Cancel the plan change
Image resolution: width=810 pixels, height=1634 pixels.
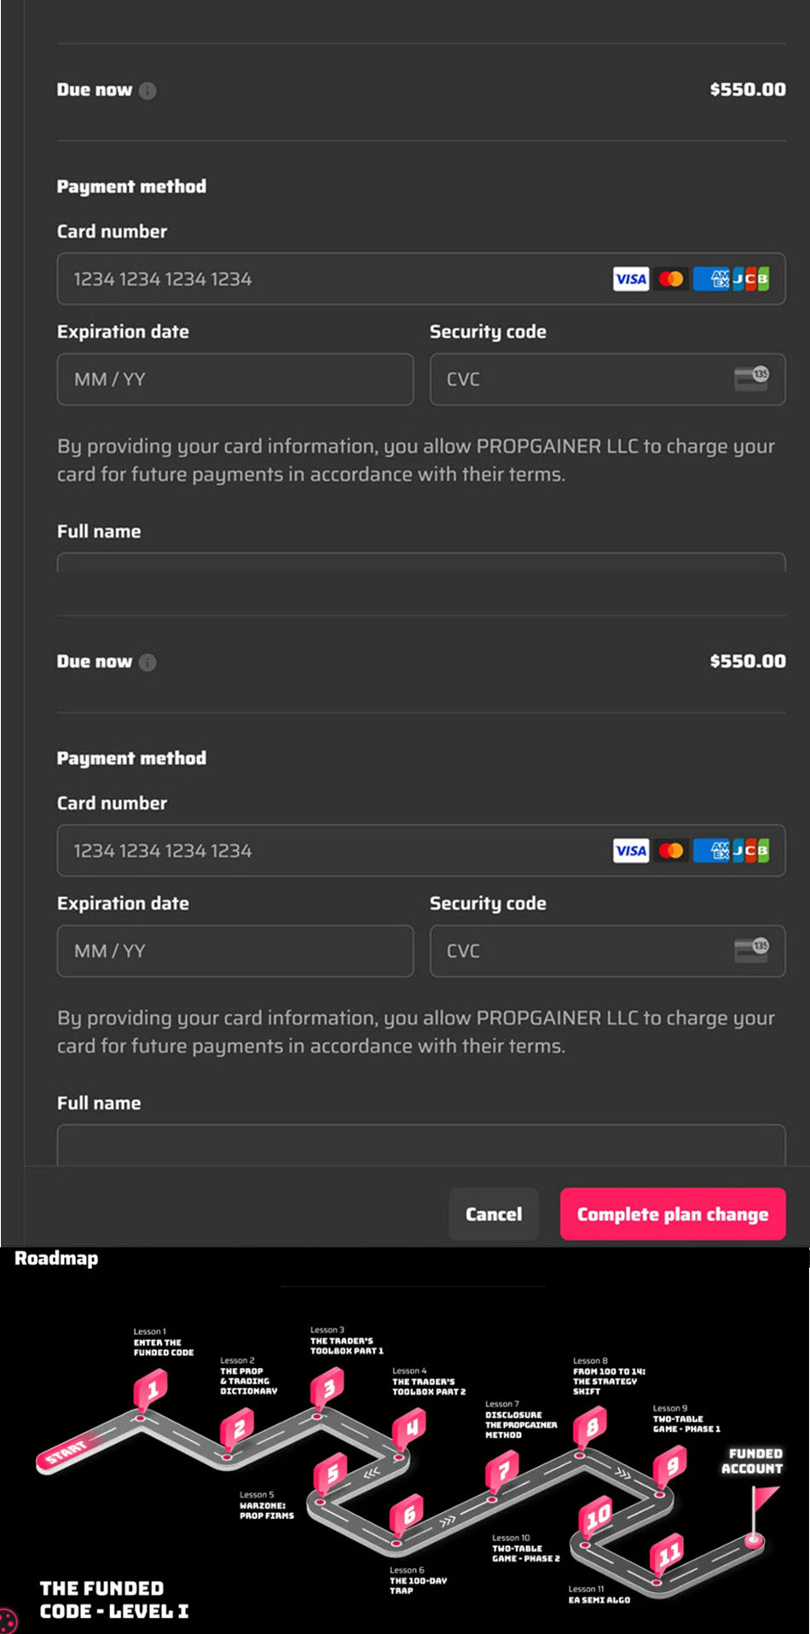(x=494, y=1214)
